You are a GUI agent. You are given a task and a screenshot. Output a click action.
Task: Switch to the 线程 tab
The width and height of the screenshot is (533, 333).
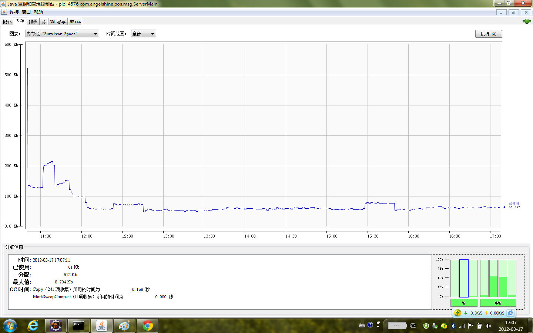pyautogui.click(x=33, y=22)
